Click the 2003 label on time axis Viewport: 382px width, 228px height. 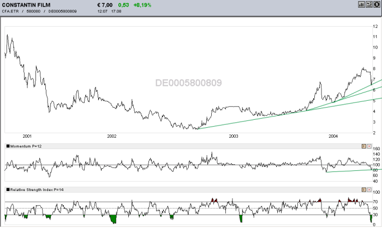[234, 136]
